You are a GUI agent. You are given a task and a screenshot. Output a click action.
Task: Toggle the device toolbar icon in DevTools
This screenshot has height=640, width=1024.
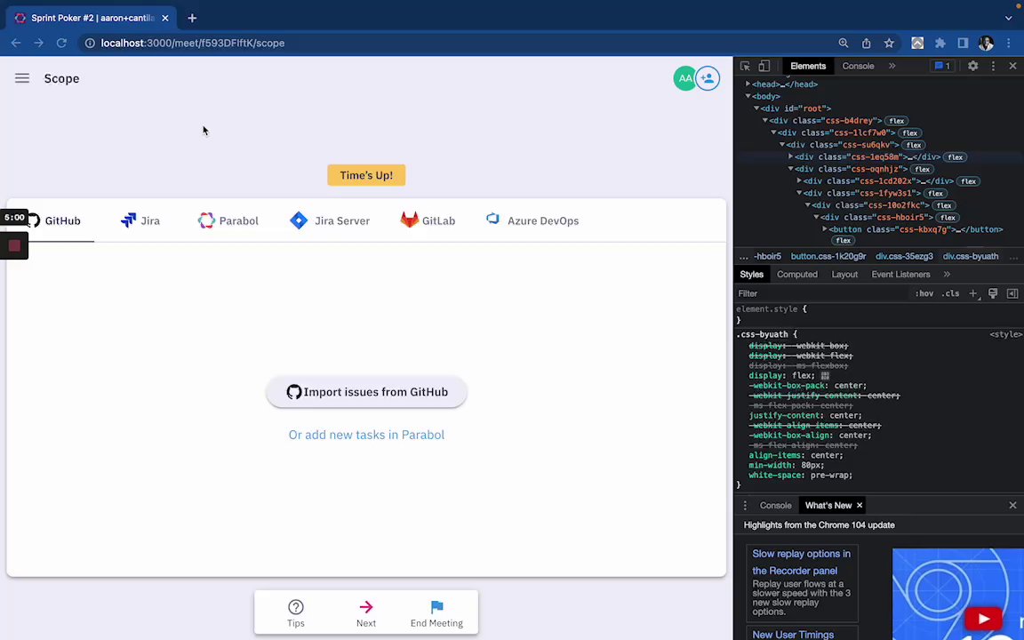point(764,66)
